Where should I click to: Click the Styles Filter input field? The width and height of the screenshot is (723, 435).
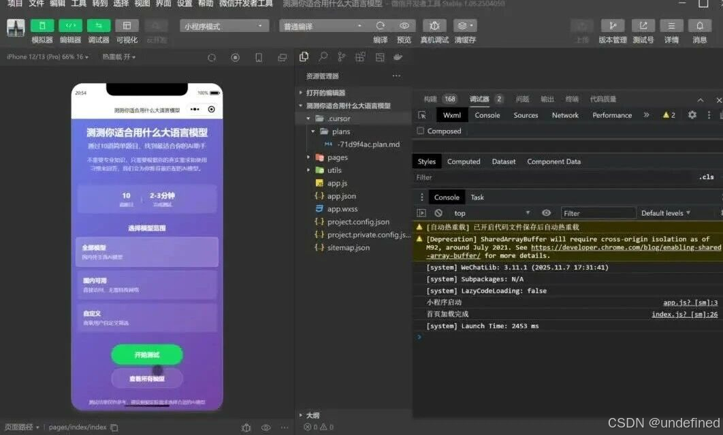[553, 178]
